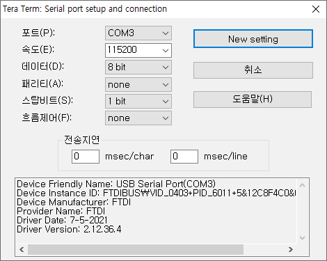The image size is (327, 261).
Task: Open help with 도움말(H) button
Action: point(253,100)
